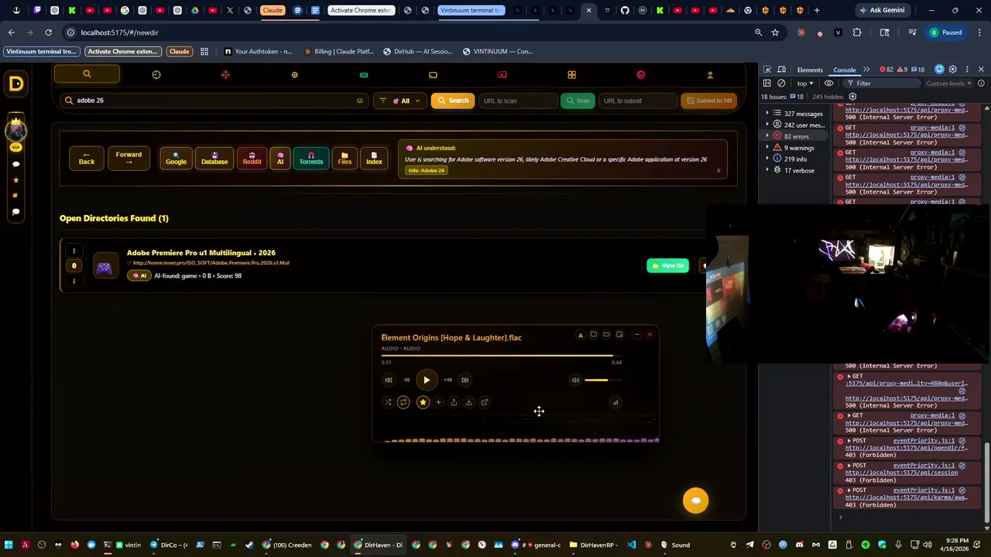
Task: Click the orange Search button
Action: pyautogui.click(x=453, y=101)
